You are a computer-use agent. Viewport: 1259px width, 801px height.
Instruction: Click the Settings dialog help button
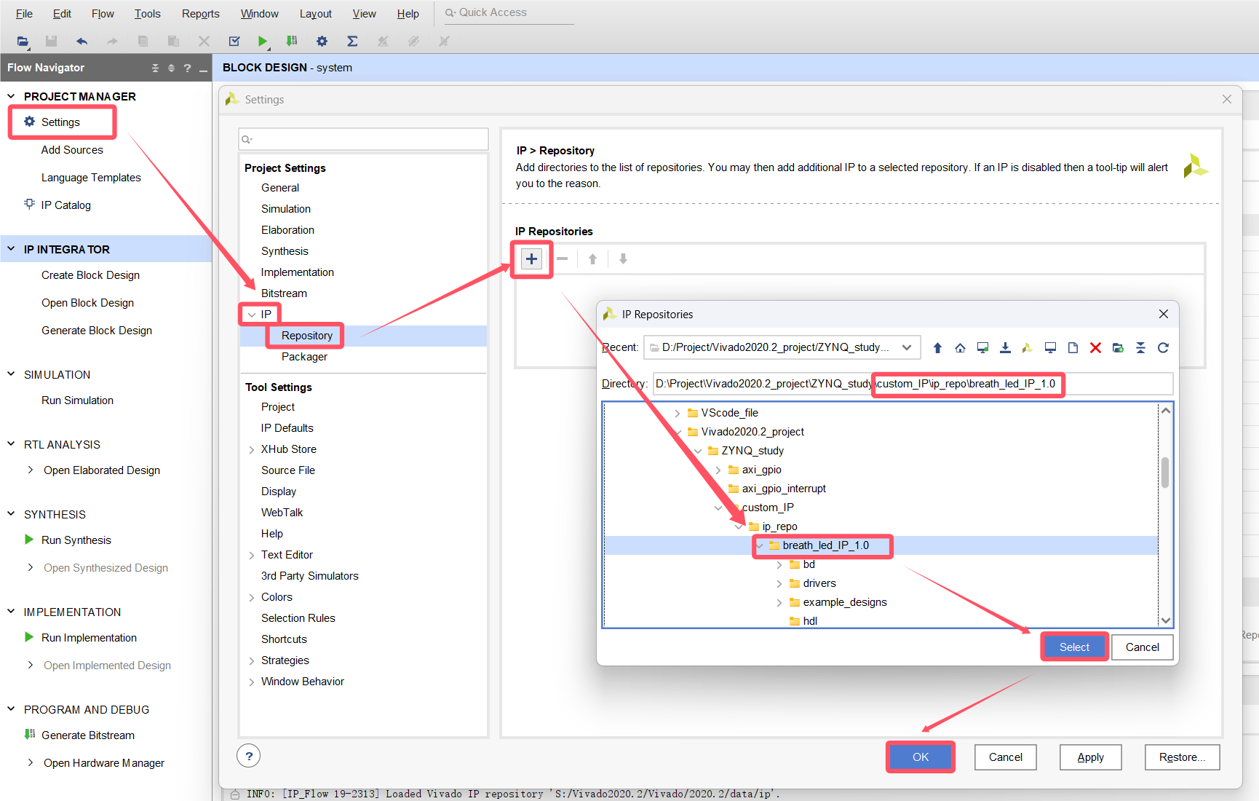249,756
